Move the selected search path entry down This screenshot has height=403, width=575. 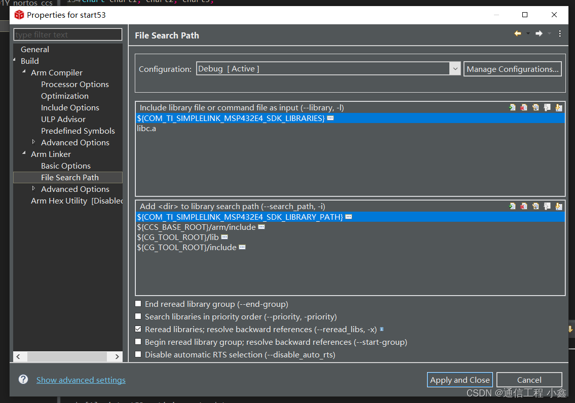(558, 206)
